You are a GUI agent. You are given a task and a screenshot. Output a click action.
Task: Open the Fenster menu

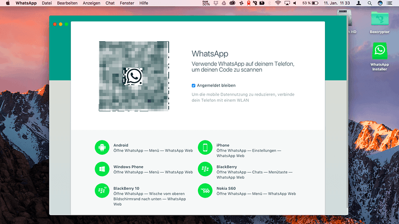(x=127, y=3)
